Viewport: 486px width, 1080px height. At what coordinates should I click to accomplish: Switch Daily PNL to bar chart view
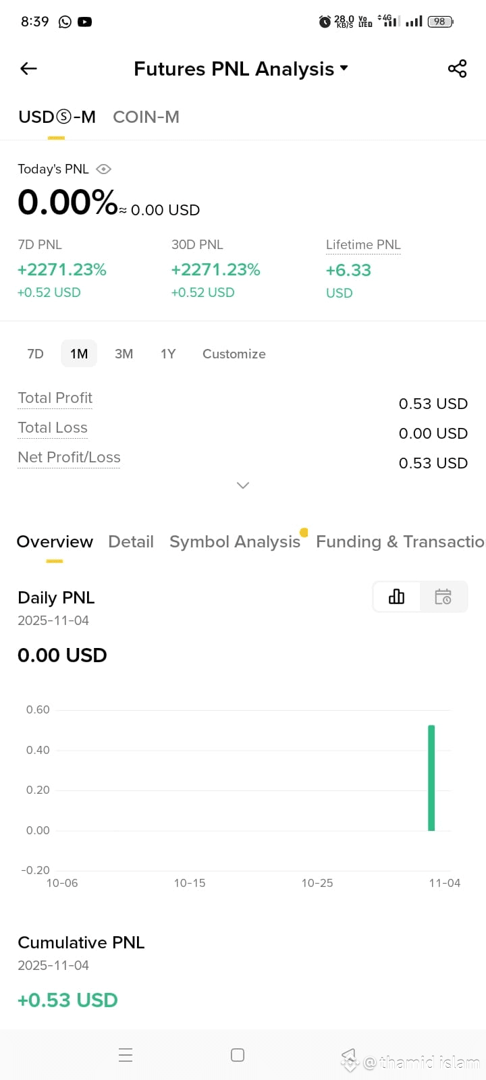[397, 597]
